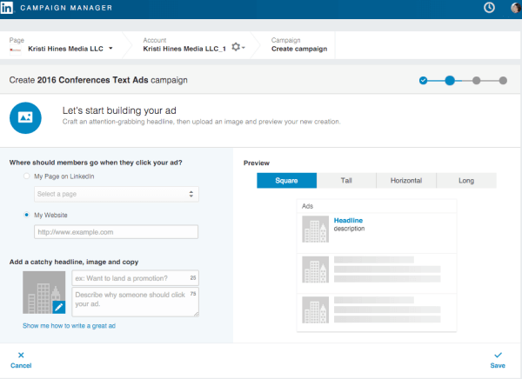
Task: Select the My Website radio button
Action: click(27, 215)
